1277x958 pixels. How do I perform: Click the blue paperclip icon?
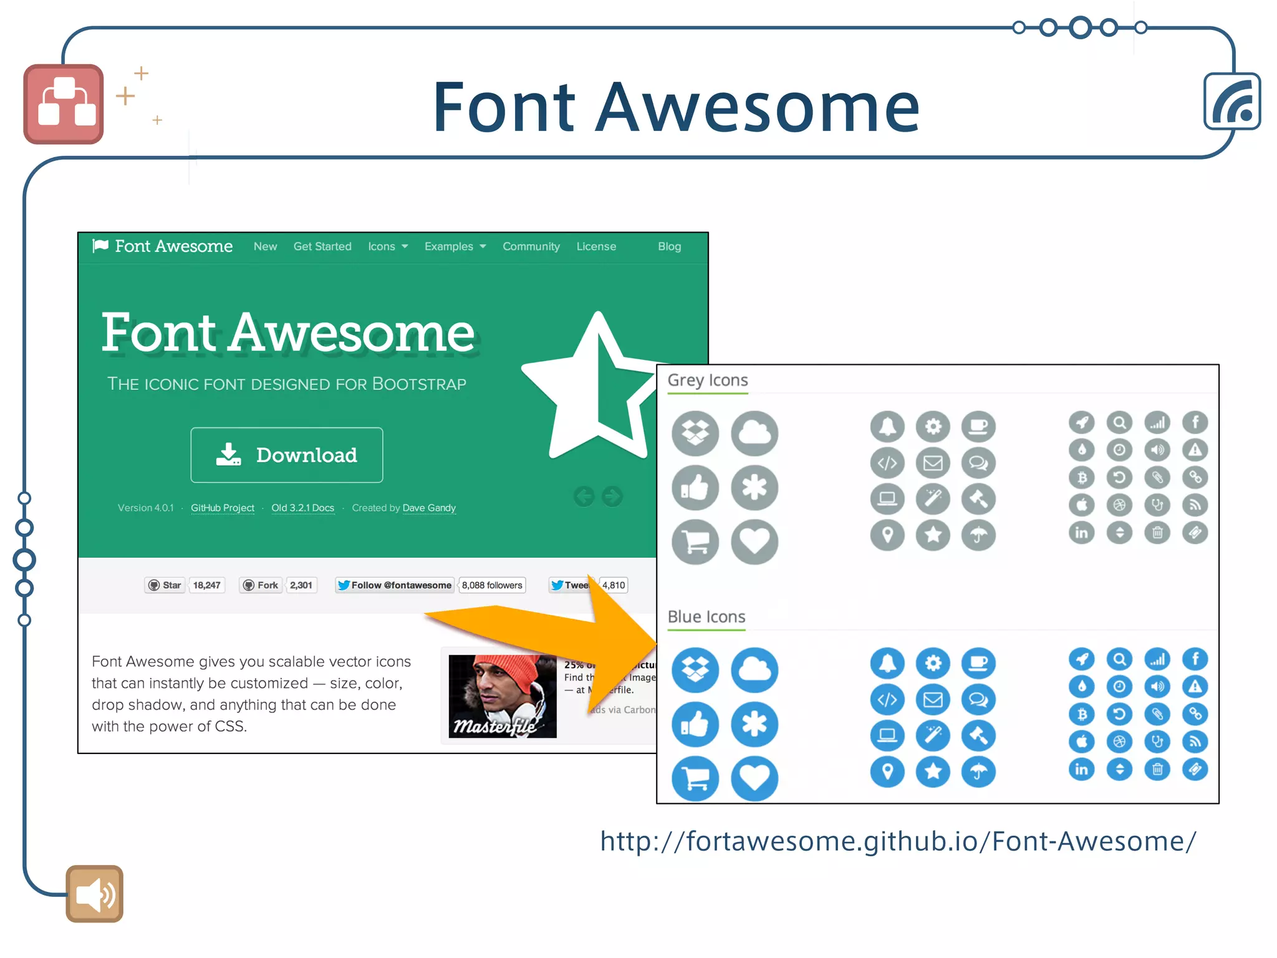coord(1157,714)
